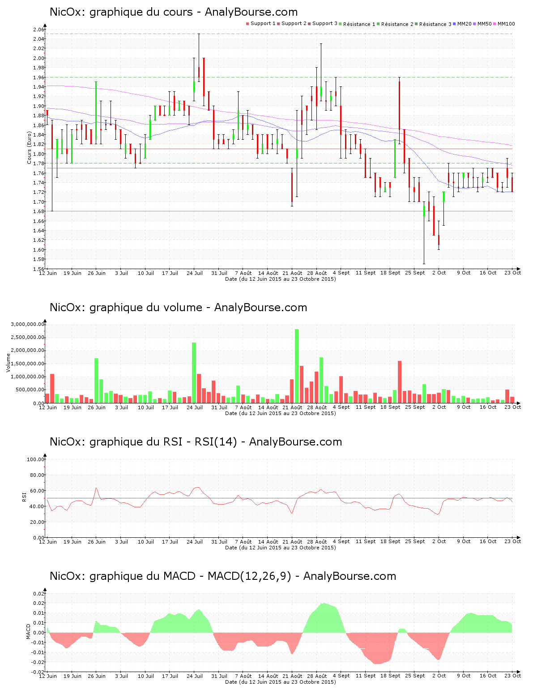Click '2 Oct' on the price chart axis
Screen dimensions: 537x694
[439, 273]
